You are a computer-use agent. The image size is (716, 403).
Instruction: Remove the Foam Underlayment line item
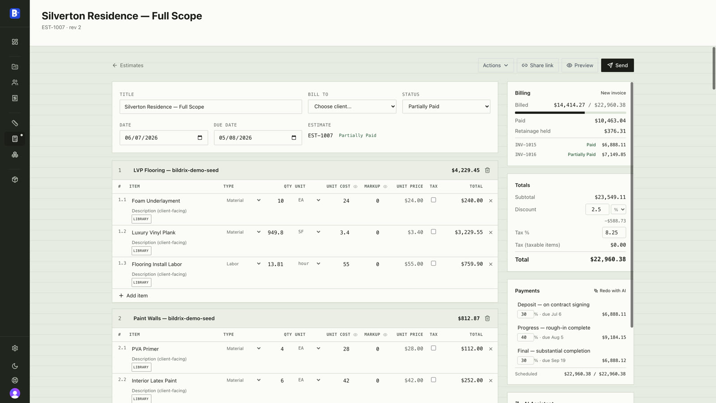point(491,201)
